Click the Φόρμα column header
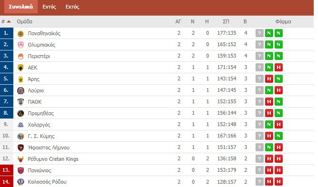The image size is (318, 187). 283,21
